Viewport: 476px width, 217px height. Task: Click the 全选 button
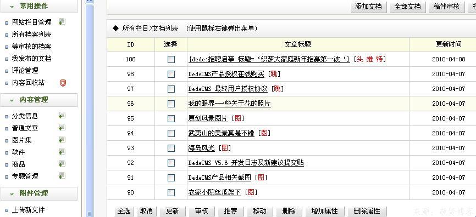124,211
